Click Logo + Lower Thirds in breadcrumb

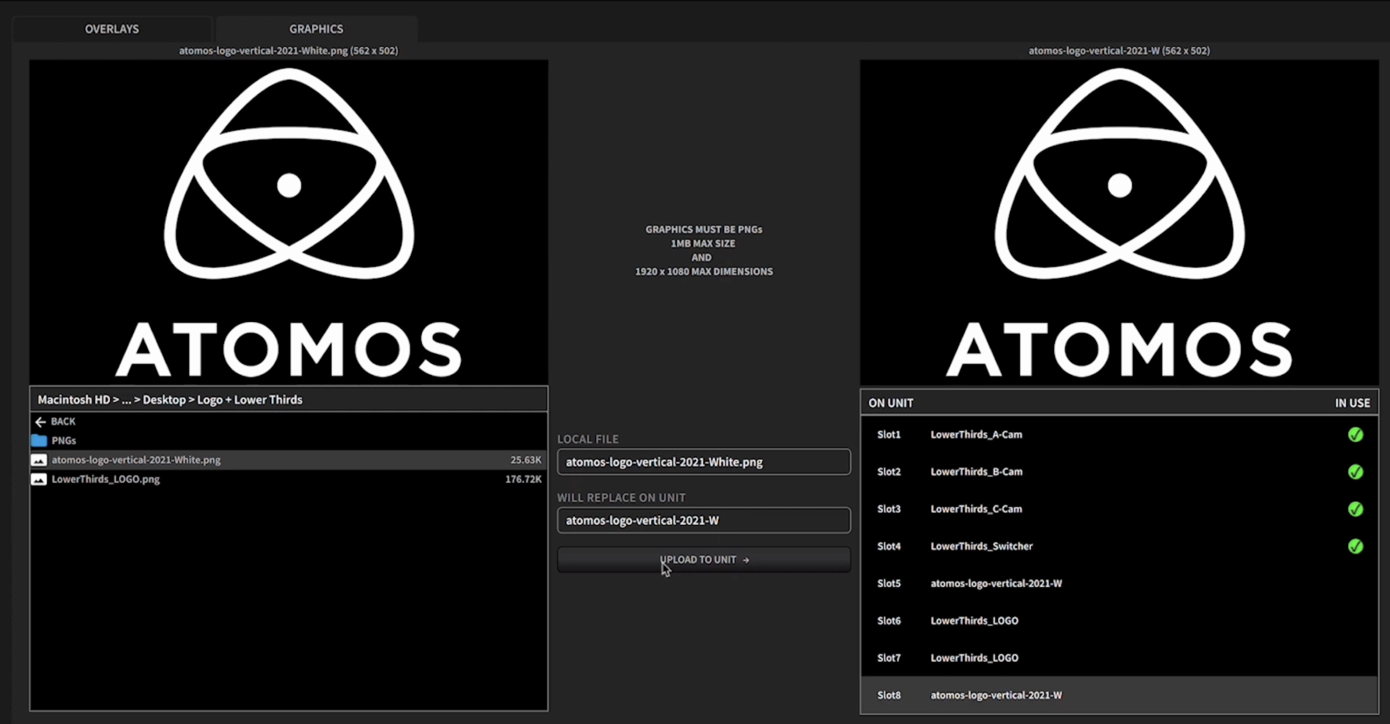click(249, 400)
